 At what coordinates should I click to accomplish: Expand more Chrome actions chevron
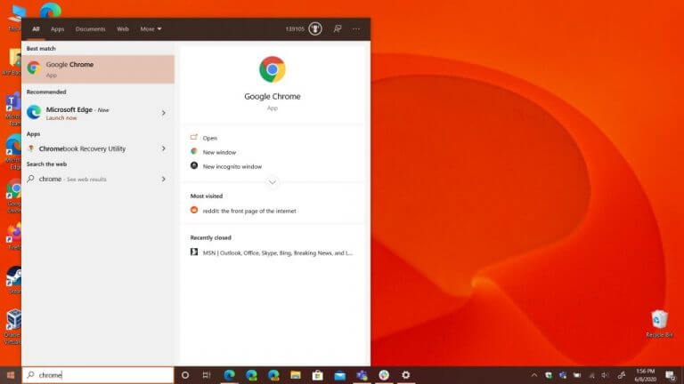click(x=273, y=182)
